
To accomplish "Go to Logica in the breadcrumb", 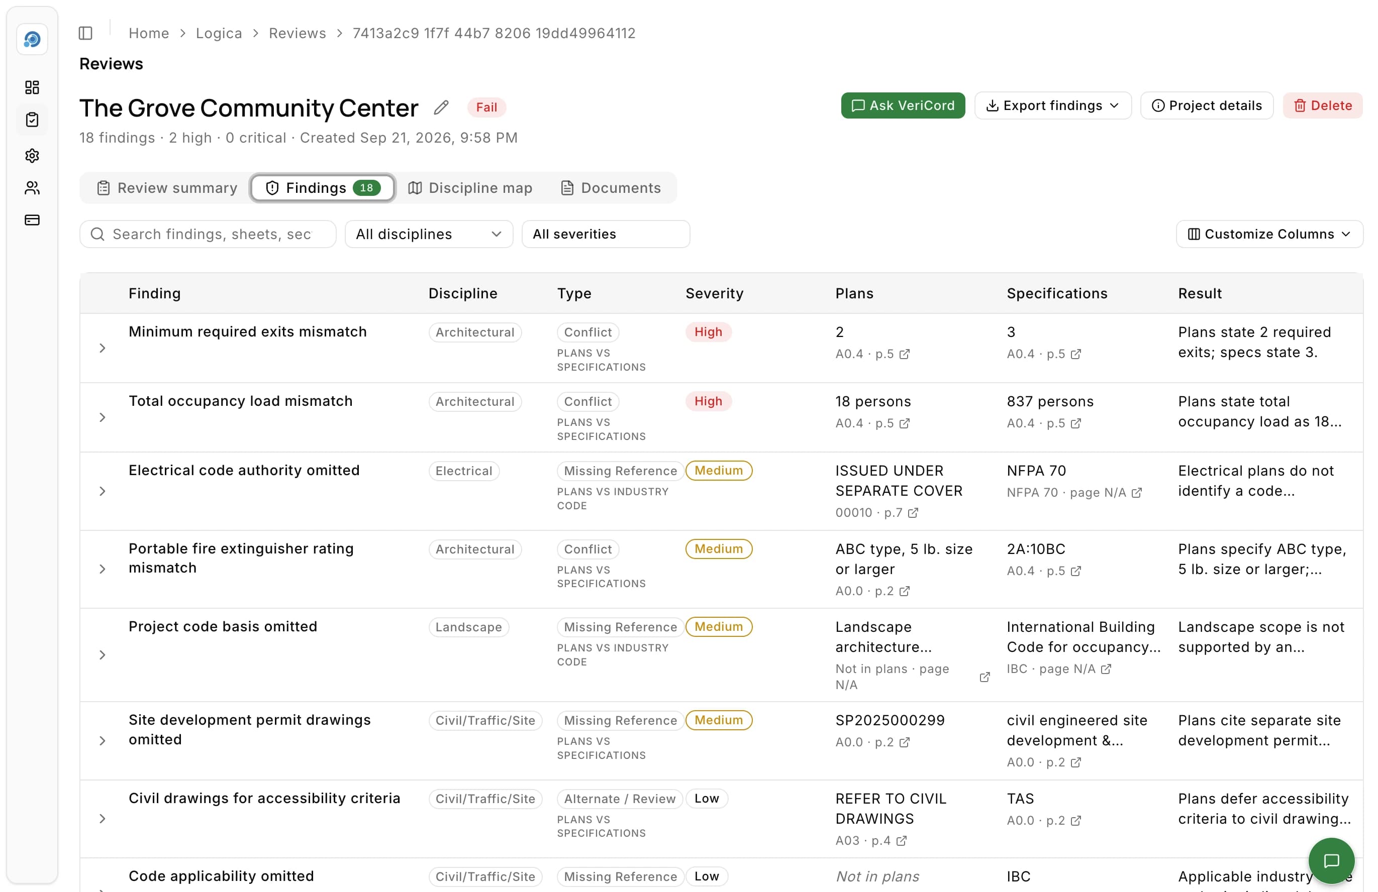I will click(x=219, y=33).
